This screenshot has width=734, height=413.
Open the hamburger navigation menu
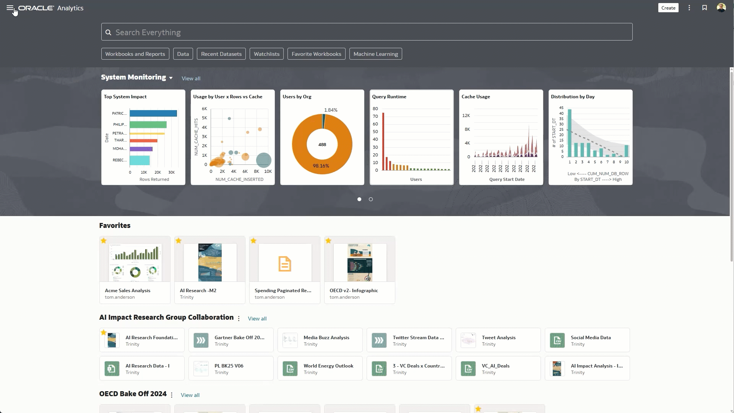click(10, 8)
